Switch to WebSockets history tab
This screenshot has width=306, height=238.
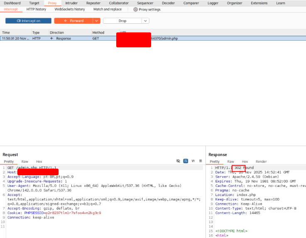tap(70, 9)
